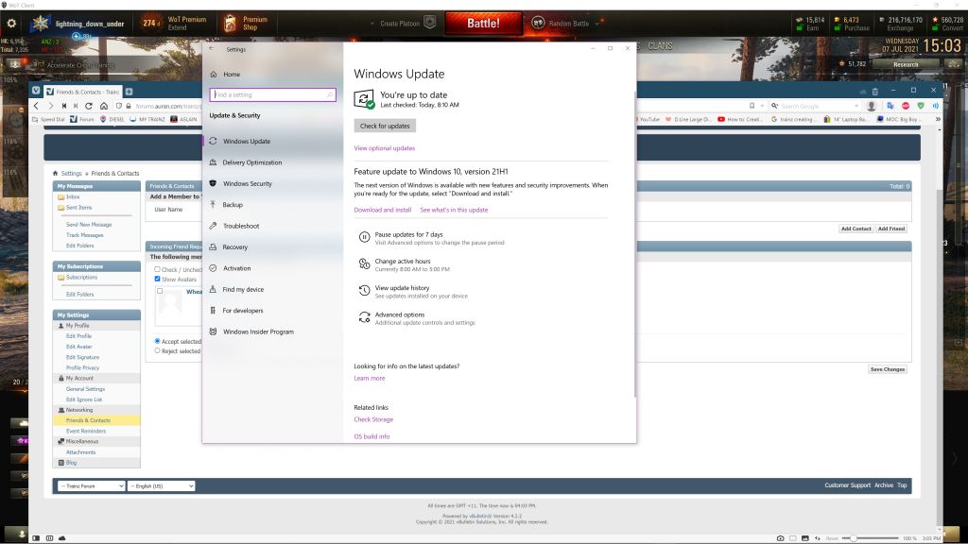
Task: Click Pause updates for 7 days
Action: point(408,234)
